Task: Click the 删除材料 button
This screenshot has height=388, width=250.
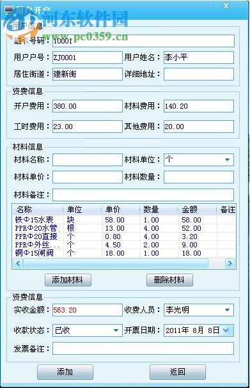Action: click(169, 280)
